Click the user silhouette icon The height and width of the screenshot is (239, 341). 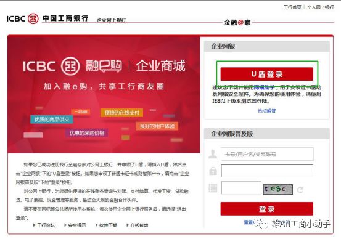point(213,154)
